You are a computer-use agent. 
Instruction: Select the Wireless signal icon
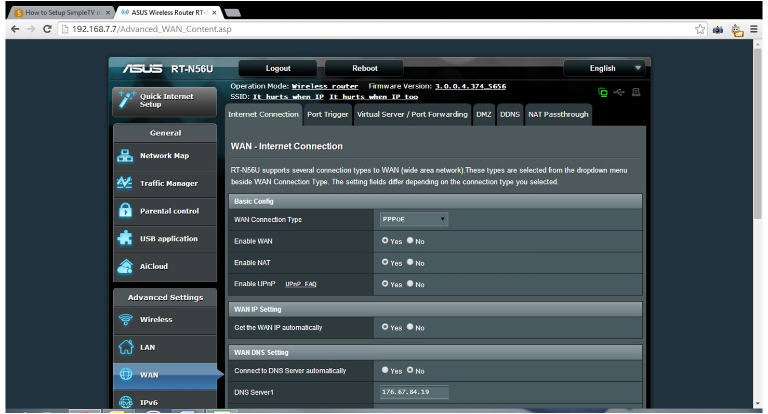126,319
